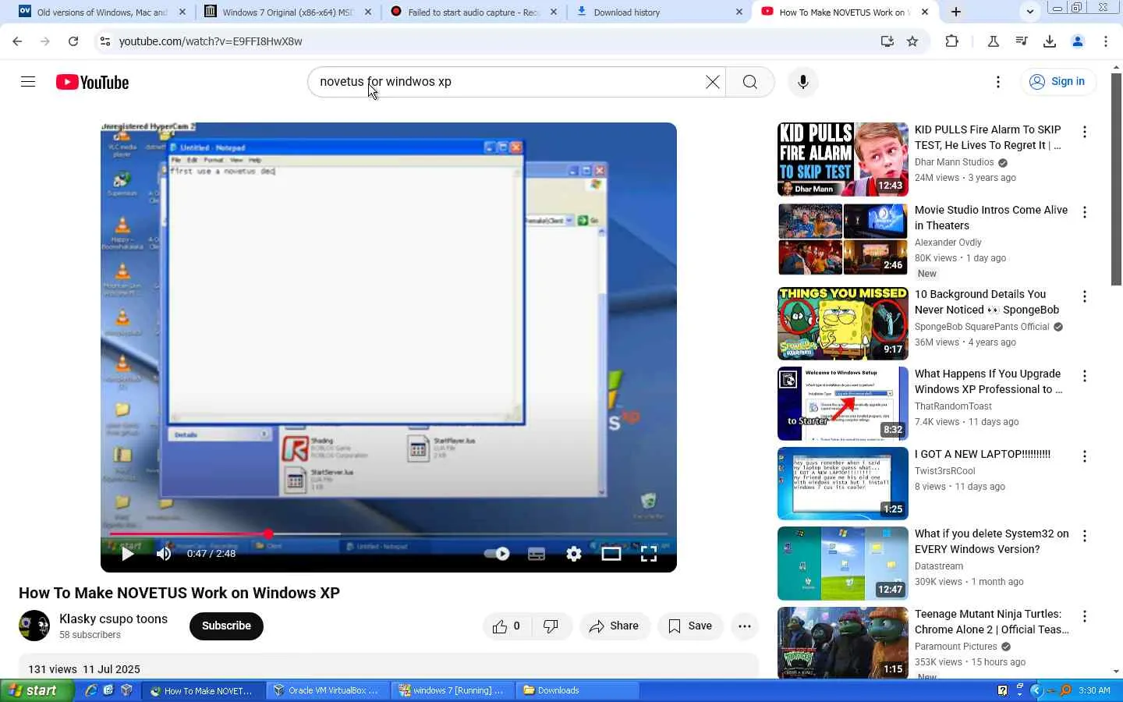Open the YouTube guide hamburger menu
The width and height of the screenshot is (1123, 702).
point(28,82)
